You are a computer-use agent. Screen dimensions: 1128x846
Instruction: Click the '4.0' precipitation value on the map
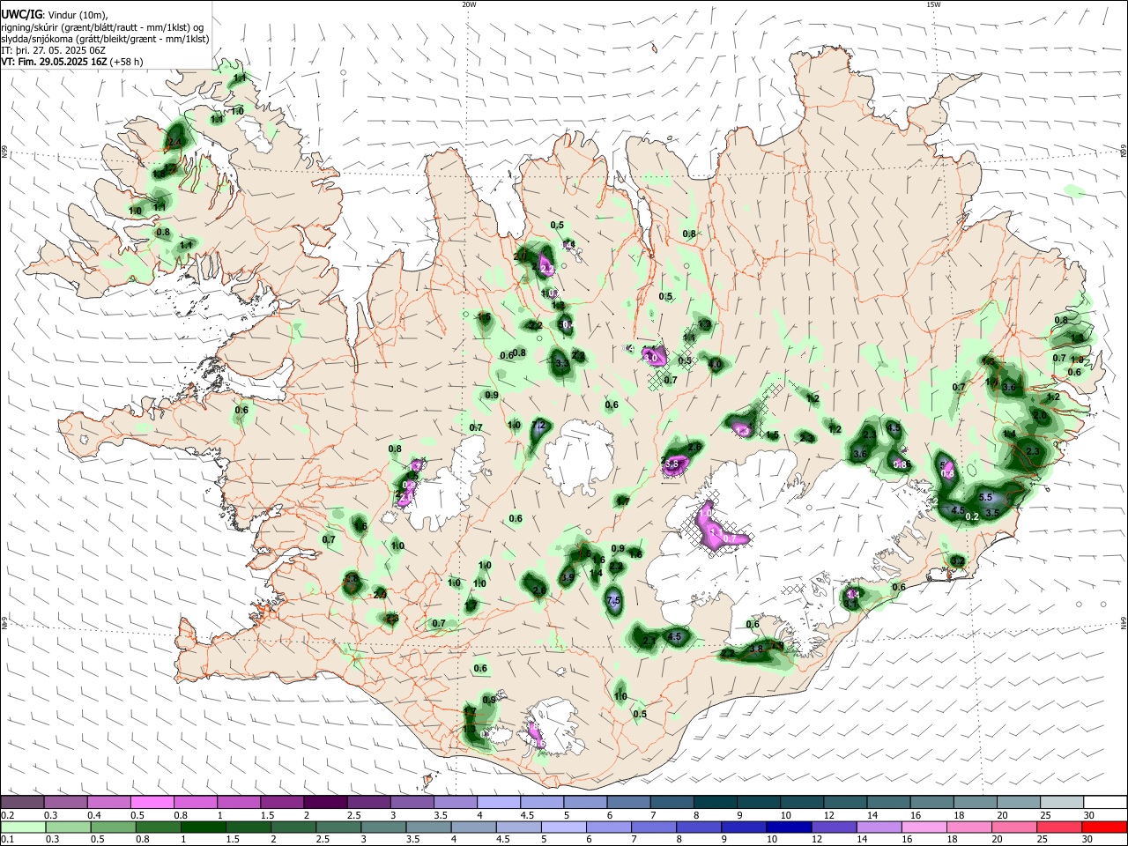coord(715,364)
